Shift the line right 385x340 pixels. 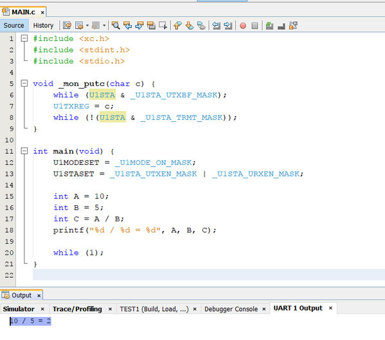click(228, 25)
